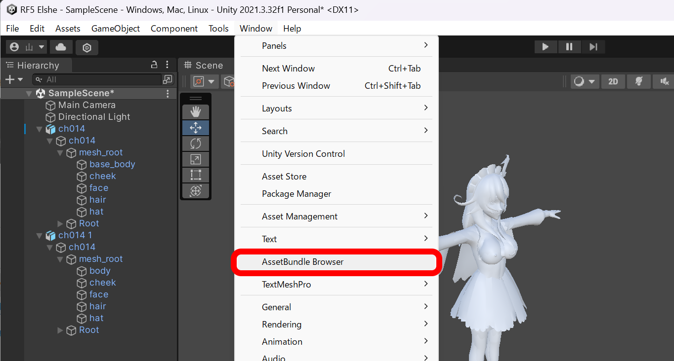Screen dimensions: 674x361
Task: Open the Tools menu
Action: pyautogui.click(x=218, y=29)
